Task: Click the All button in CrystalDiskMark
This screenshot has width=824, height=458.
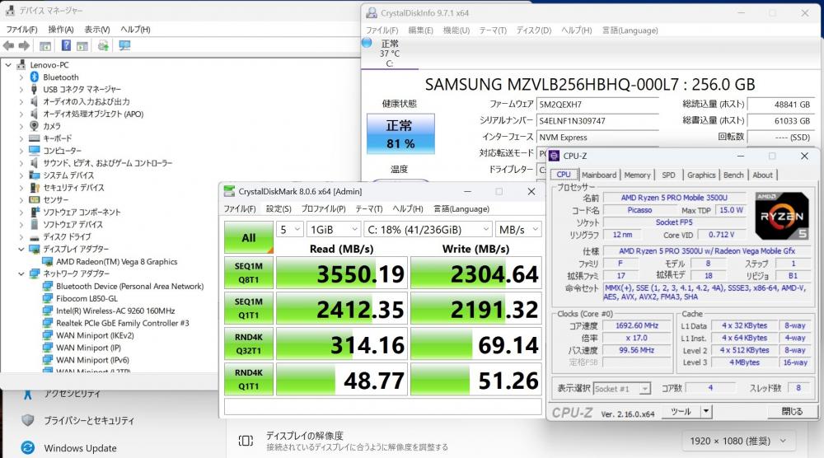Action: (249, 237)
